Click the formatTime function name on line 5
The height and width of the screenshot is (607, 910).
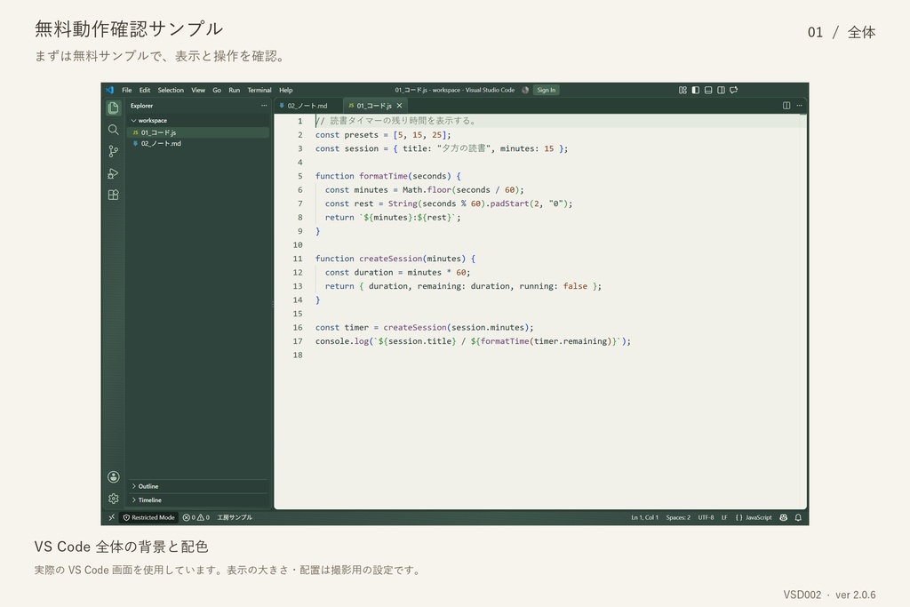coord(383,176)
